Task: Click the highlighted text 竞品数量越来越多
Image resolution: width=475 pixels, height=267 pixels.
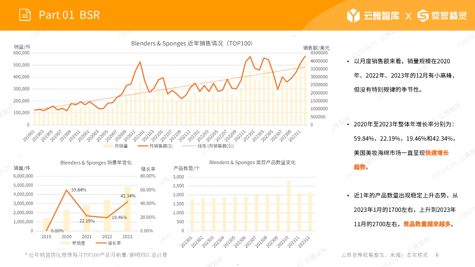Action: pos(427,224)
